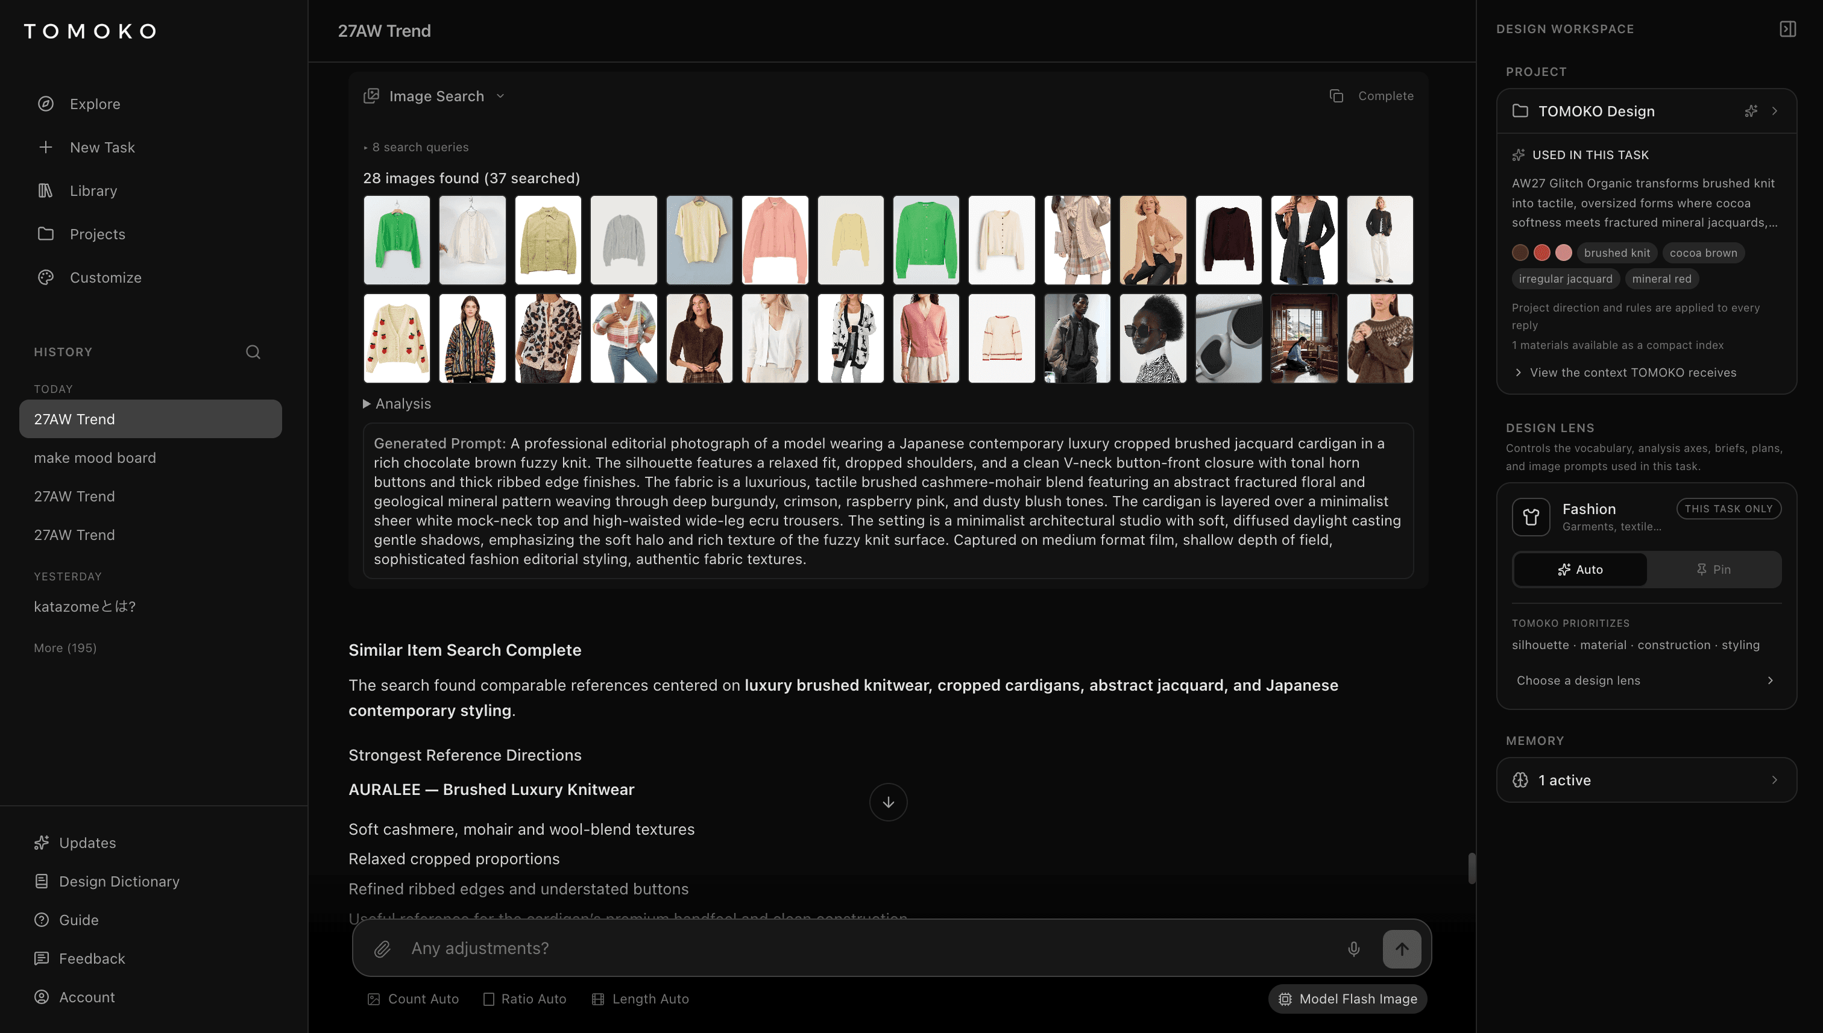Click the irregular jacquard tag

[x=1566, y=279]
